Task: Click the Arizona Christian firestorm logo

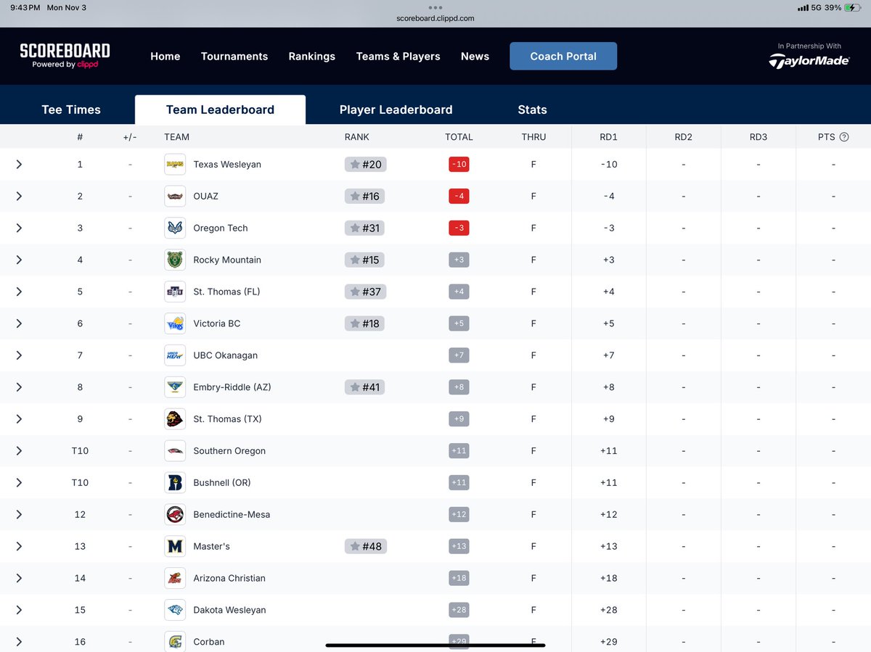Action: coord(175,579)
